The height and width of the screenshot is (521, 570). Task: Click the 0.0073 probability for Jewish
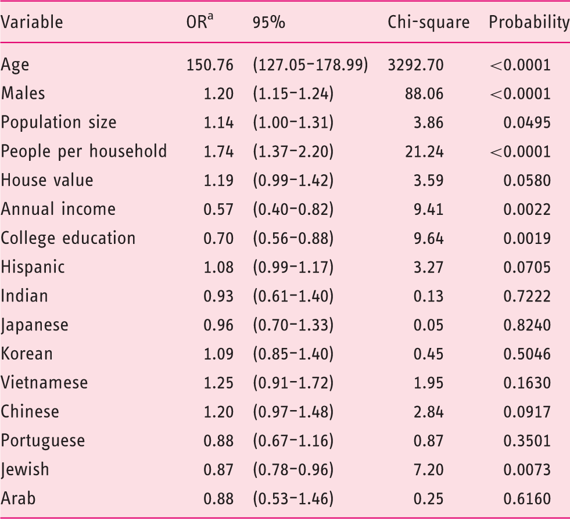pos(527,470)
